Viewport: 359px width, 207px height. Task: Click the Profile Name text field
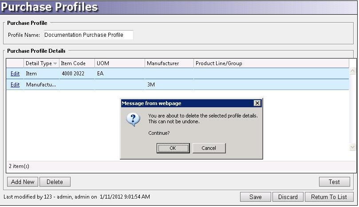coord(88,35)
